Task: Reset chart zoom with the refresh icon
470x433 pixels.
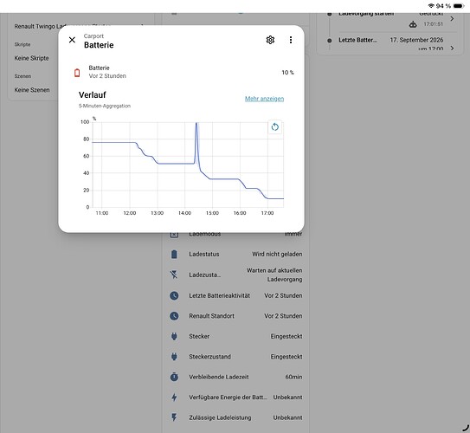Action: 275,127
